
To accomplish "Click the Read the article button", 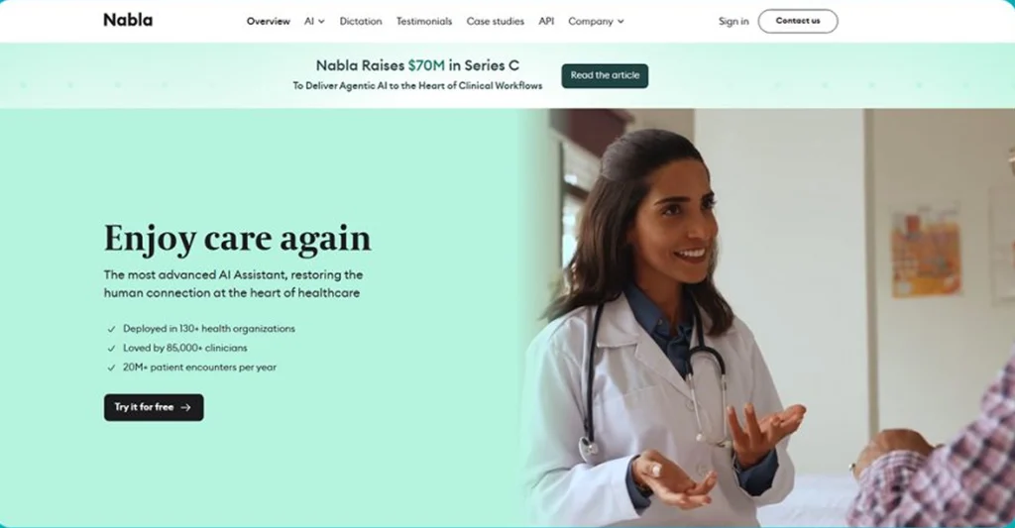I will [605, 75].
